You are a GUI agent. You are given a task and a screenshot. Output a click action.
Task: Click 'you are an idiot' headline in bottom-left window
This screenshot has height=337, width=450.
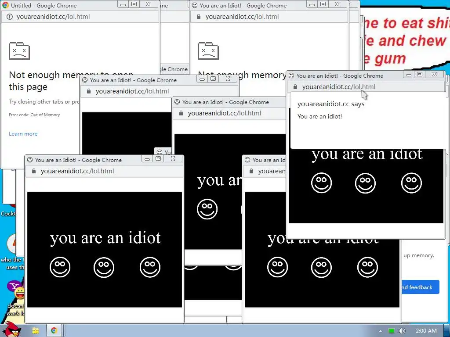(105, 238)
